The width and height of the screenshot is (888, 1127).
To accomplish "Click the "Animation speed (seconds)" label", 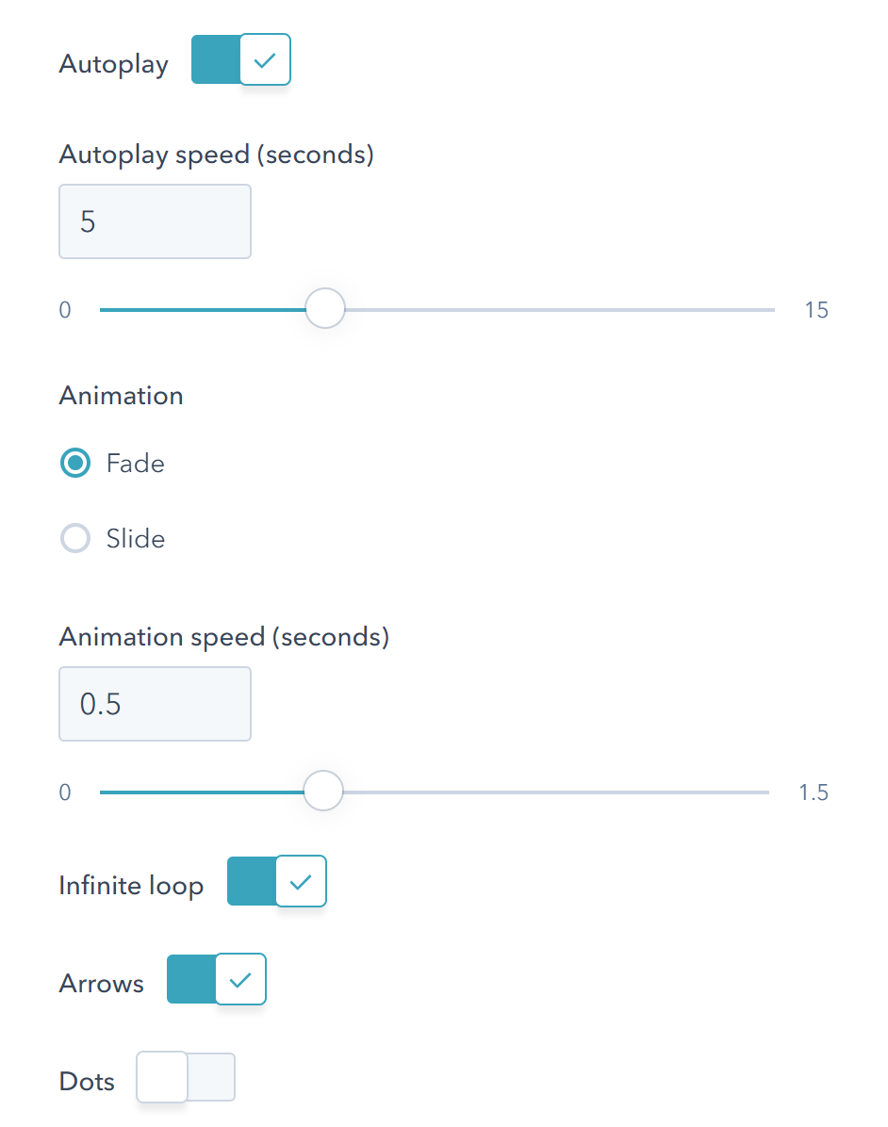I will point(224,637).
